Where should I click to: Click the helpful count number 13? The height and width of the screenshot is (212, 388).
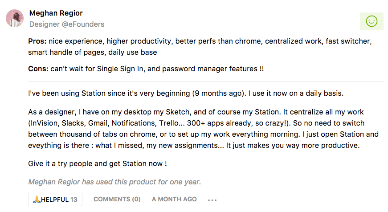click(x=74, y=200)
